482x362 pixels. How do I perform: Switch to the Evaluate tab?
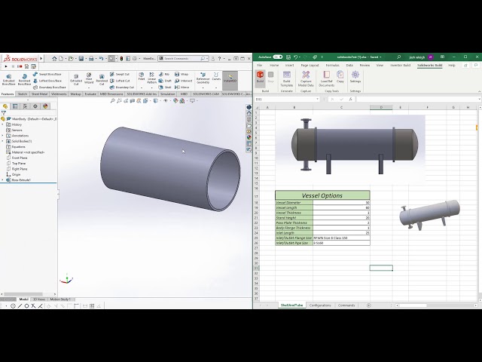90,94
